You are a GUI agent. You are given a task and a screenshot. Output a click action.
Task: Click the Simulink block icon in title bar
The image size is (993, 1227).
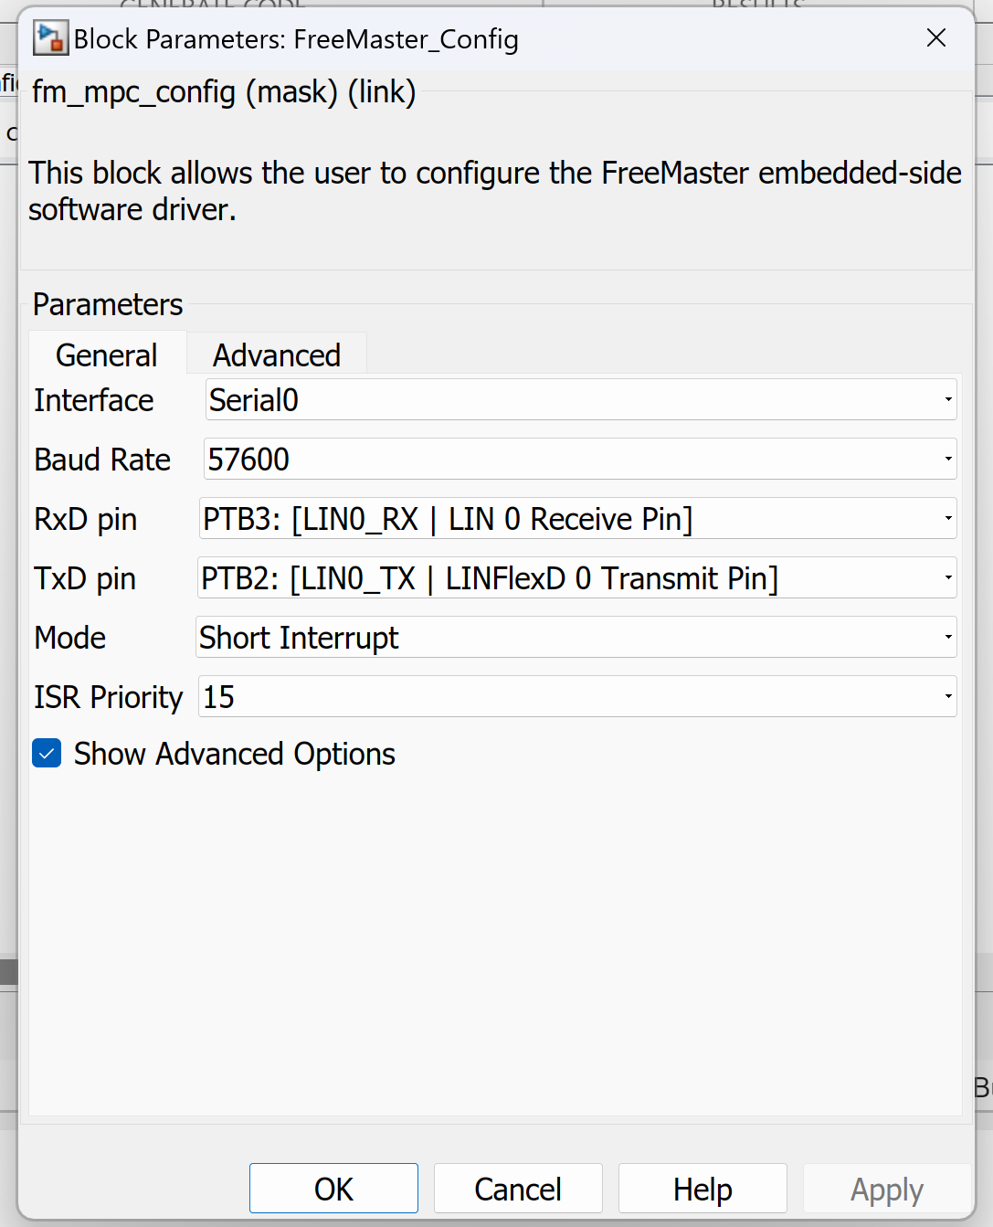pyautogui.click(x=50, y=38)
